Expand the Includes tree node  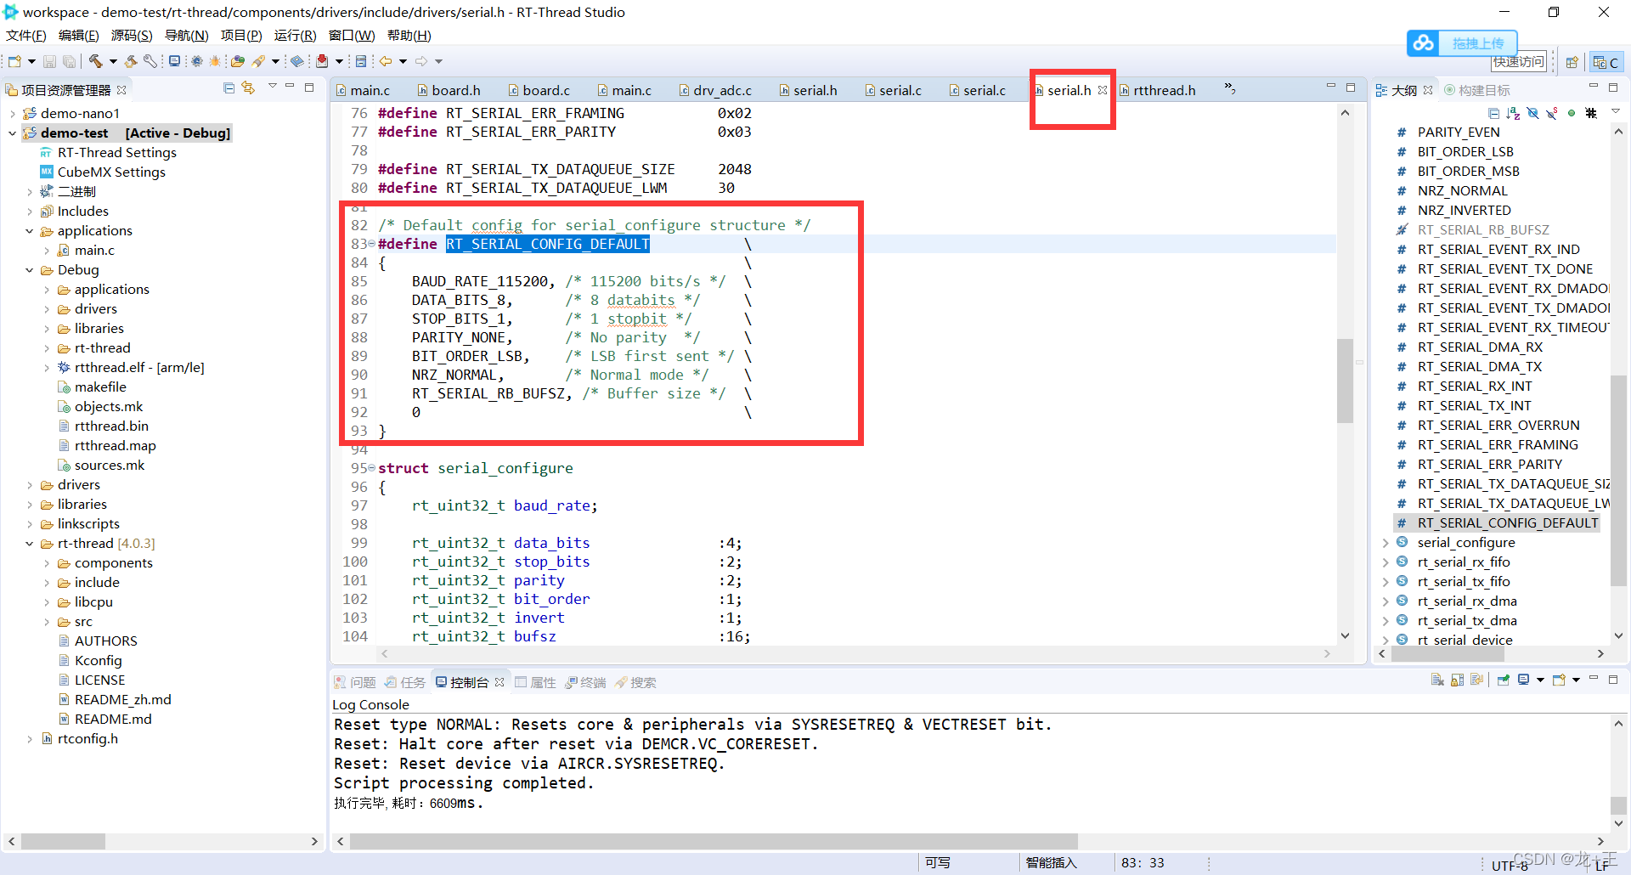pos(30,212)
